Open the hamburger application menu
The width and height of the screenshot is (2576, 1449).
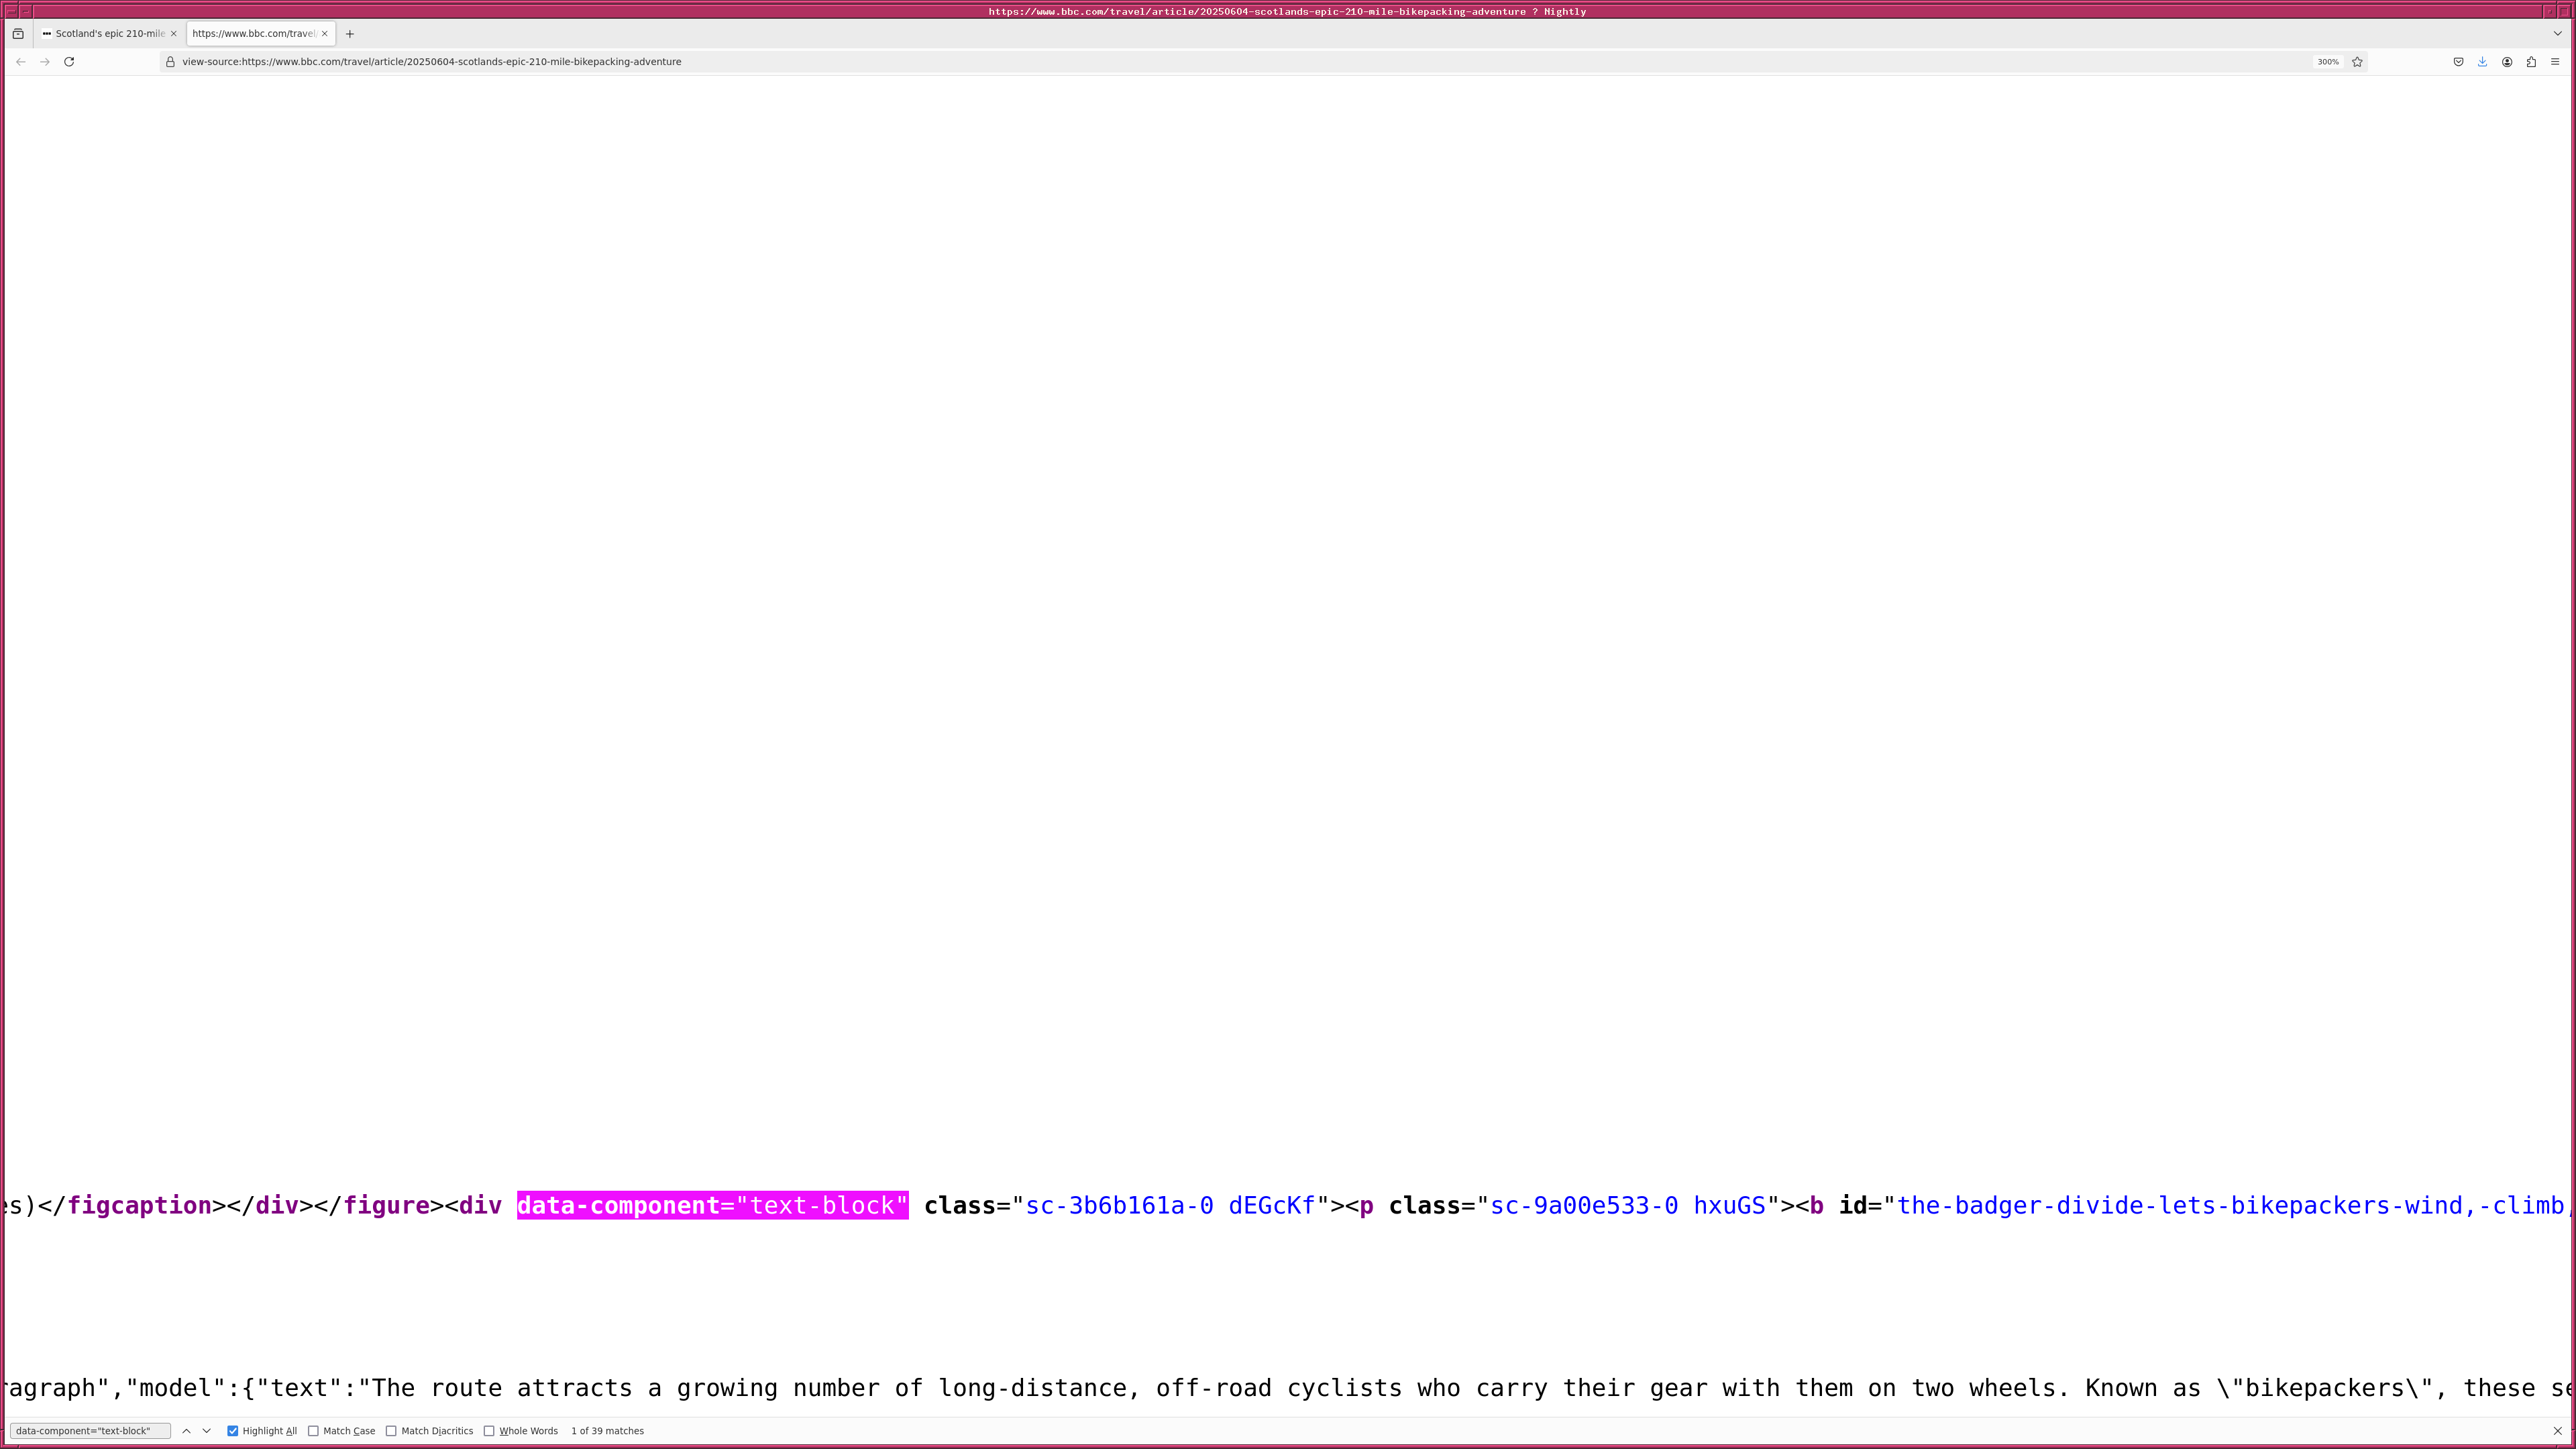click(x=2555, y=62)
